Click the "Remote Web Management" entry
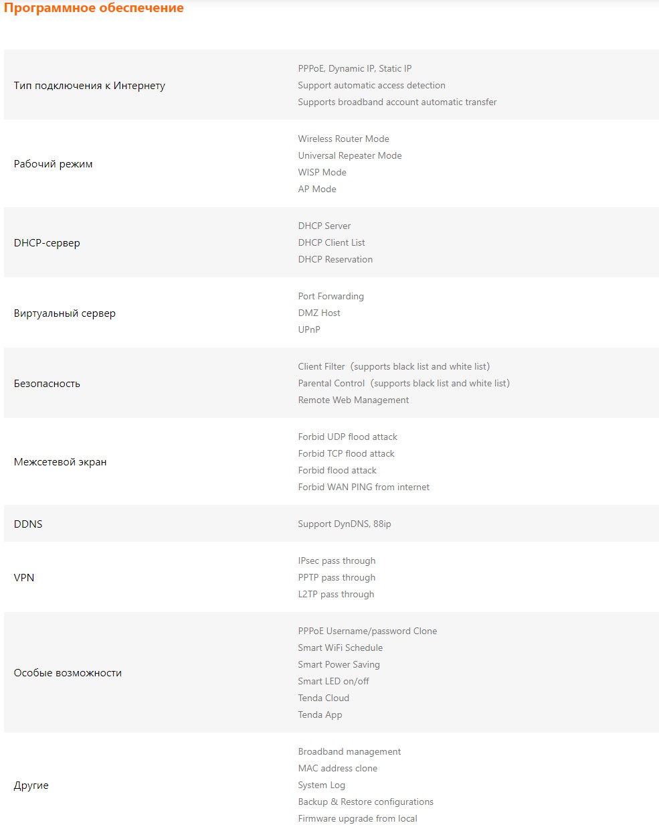Viewport: 659px width, 829px height. (353, 400)
